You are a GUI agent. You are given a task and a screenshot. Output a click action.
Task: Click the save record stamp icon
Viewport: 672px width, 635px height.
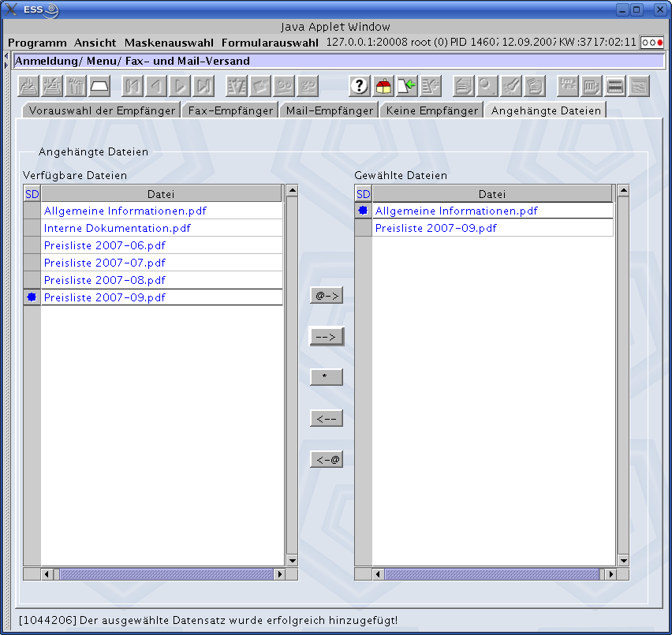point(28,86)
